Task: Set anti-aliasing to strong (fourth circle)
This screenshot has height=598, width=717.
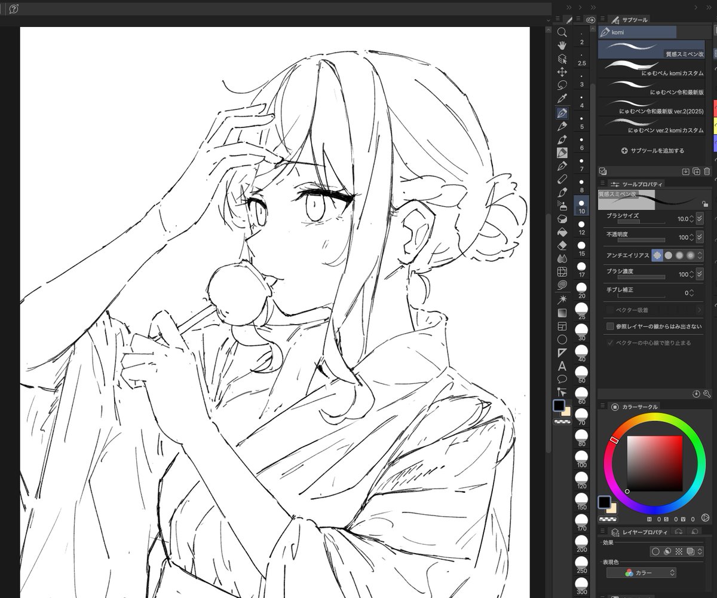Action: coord(691,255)
